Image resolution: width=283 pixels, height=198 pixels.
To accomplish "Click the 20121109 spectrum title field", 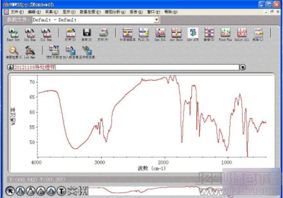I will click(x=126, y=67).
